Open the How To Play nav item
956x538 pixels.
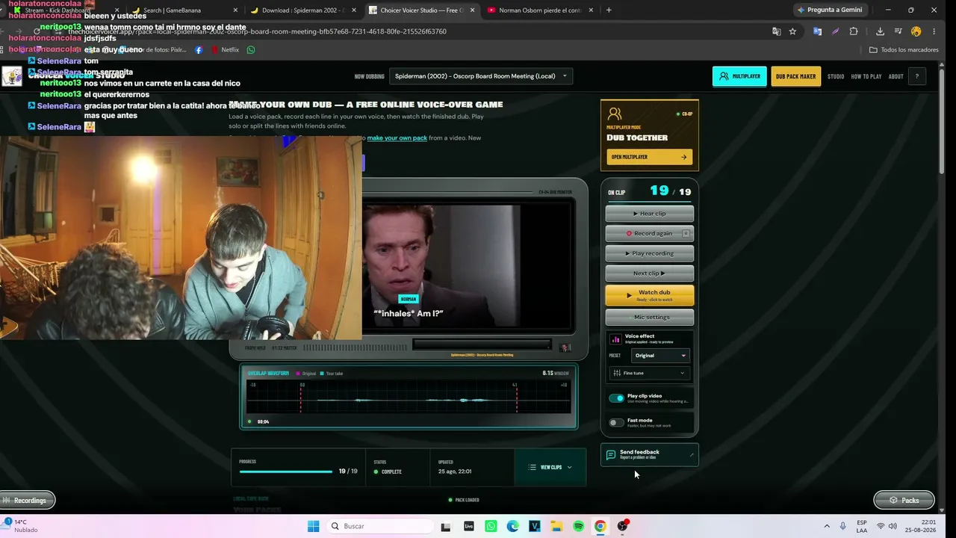[x=866, y=76]
